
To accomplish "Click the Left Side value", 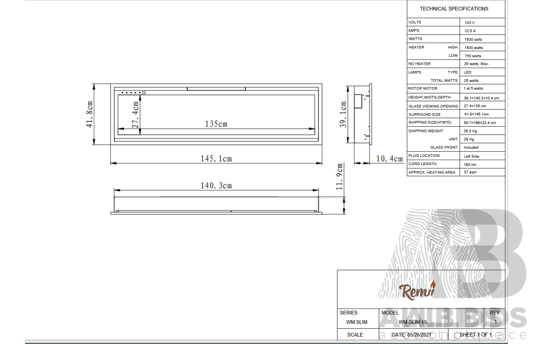I will pyautogui.click(x=472, y=156).
